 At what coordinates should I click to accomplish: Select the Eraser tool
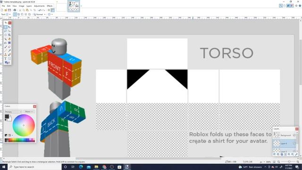click(x=9, y=47)
